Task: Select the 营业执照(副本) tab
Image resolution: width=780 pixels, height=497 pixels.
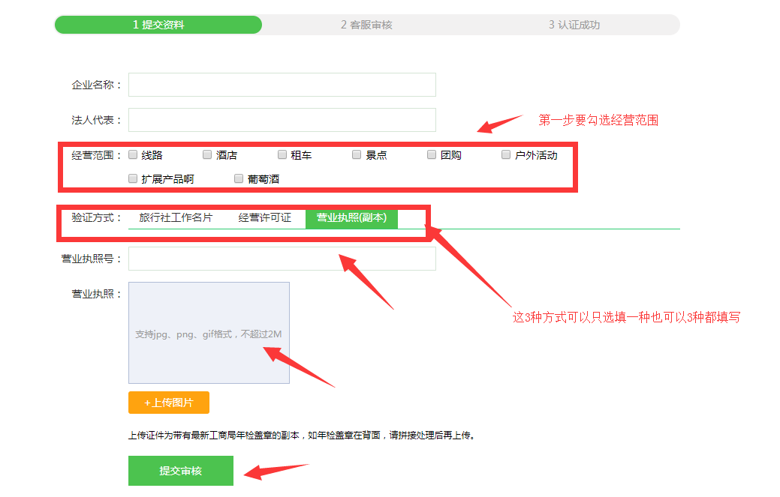Action: (351, 218)
